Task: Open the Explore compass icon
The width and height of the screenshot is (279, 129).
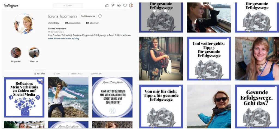Action: click(x=119, y=5)
